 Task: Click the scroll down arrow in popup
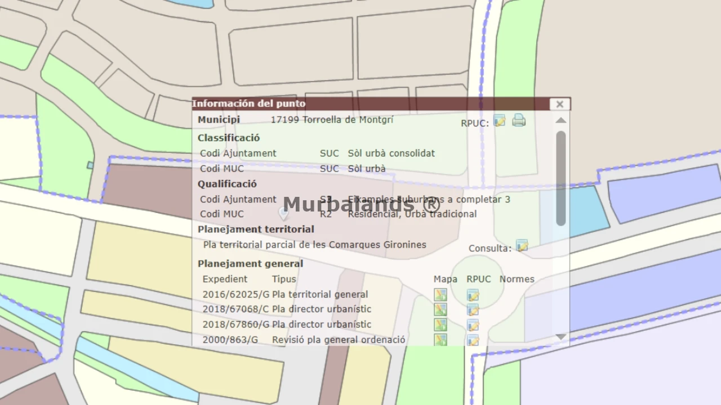(x=560, y=336)
